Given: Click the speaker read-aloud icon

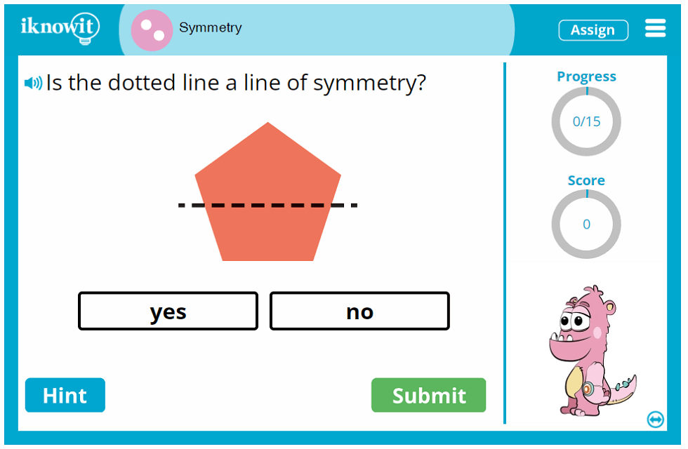Looking at the screenshot, I should 33,83.
